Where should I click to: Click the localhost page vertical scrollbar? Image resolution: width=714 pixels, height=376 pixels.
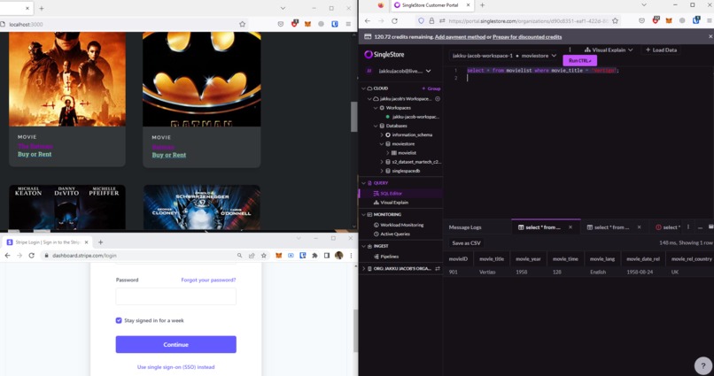point(354,117)
